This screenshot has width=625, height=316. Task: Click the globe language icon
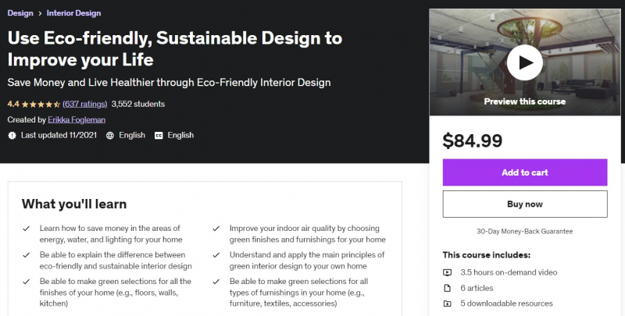110,135
